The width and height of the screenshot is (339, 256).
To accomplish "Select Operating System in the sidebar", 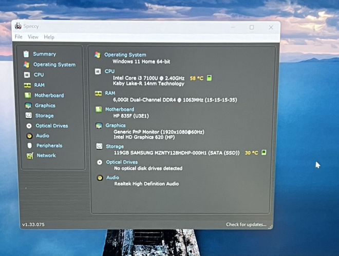I will 54,65.
